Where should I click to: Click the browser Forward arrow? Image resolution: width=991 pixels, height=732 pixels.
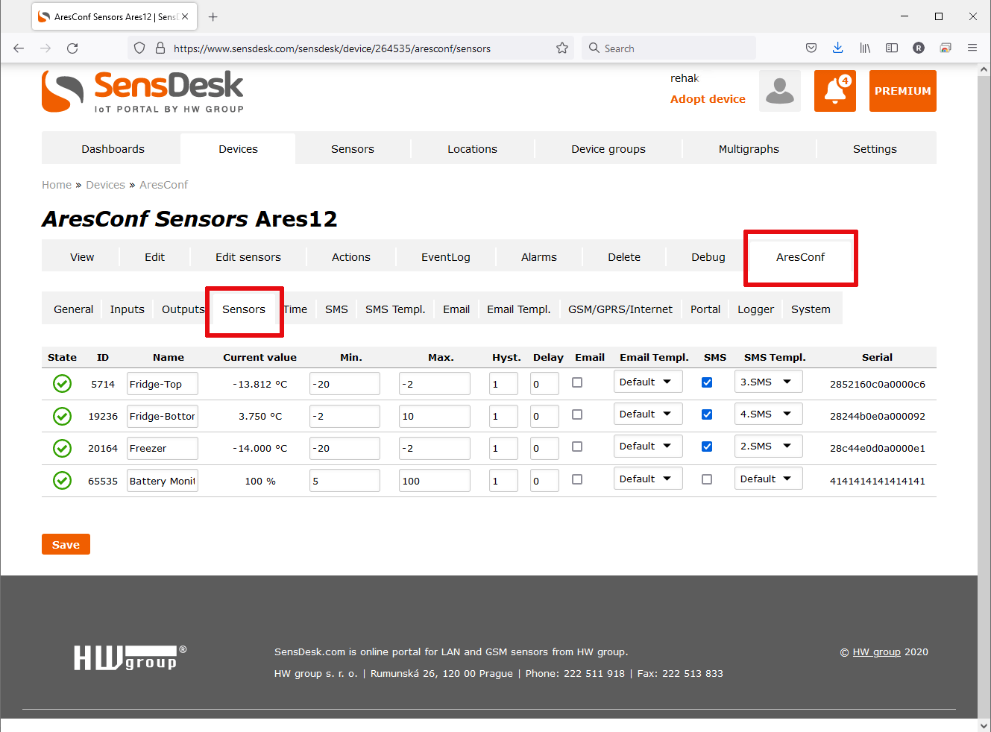[45, 48]
